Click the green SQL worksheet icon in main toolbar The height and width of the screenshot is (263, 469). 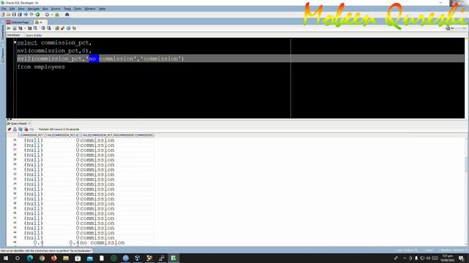[x=57, y=15]
